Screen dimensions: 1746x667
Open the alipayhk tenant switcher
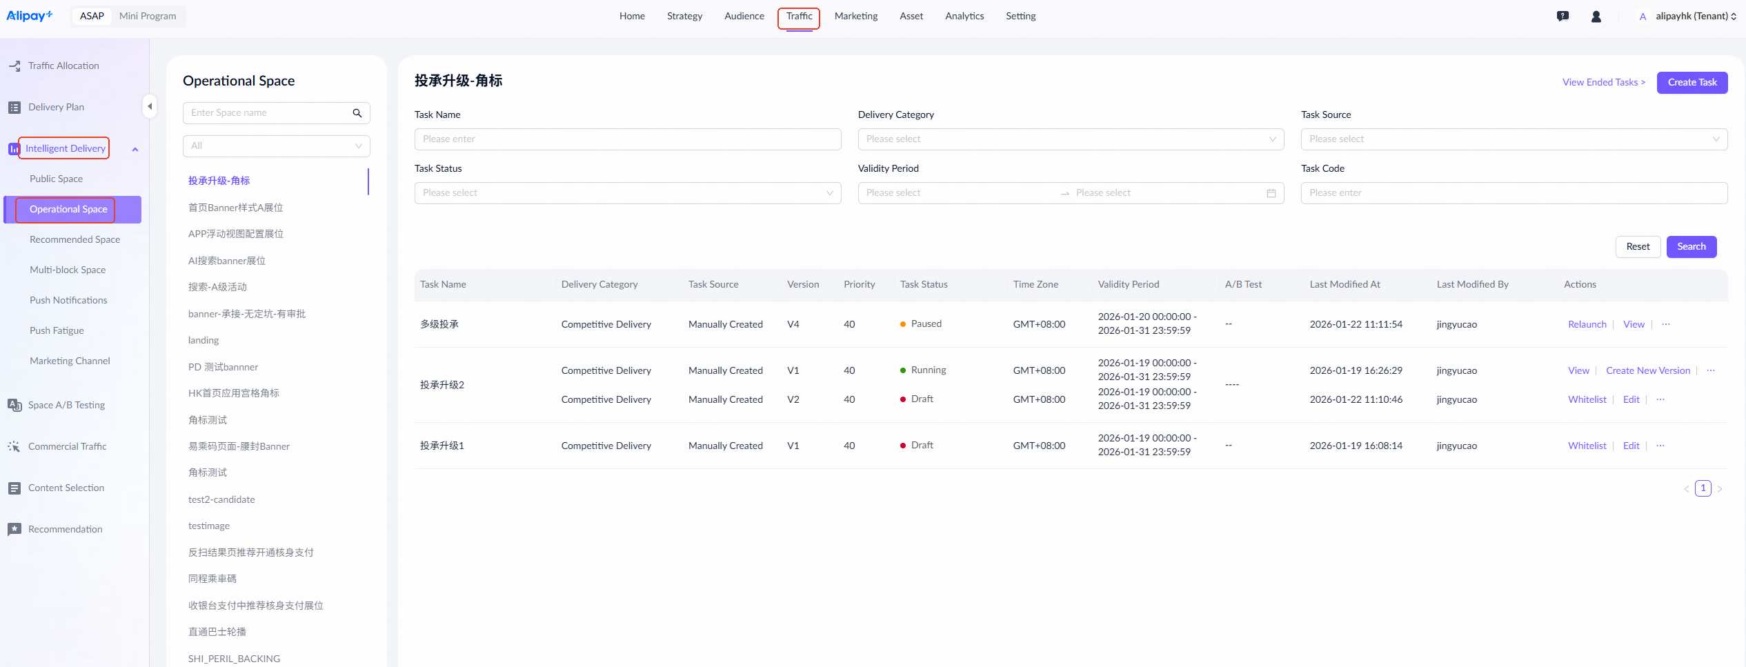tap(1695, 17)
